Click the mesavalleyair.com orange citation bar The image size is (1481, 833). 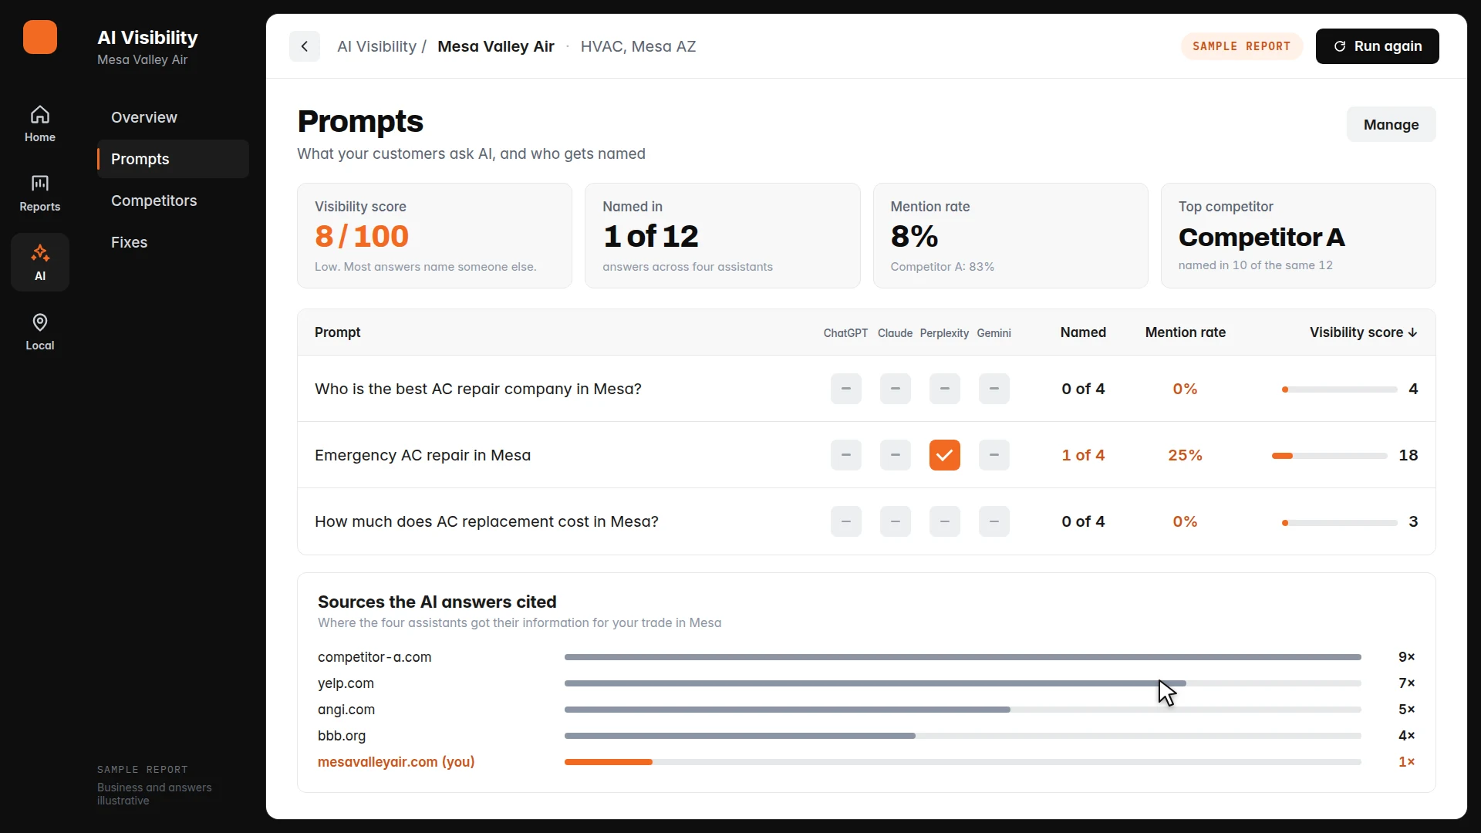coord(609,762)
